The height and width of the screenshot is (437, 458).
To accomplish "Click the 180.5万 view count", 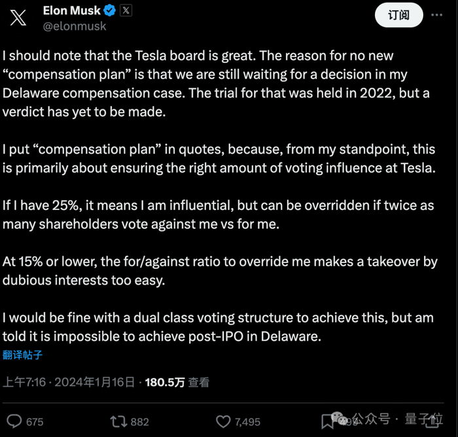I will (x=165, y=383).
